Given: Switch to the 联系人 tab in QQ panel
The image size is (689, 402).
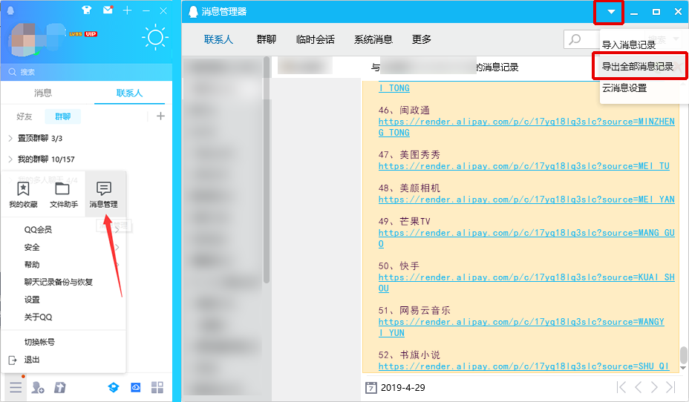Looking at the screenshot, I should tap(129, 93).
